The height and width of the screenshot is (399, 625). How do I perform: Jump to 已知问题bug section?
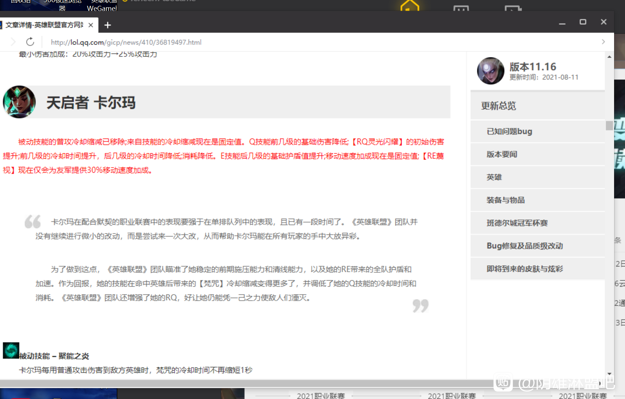coord(537,132)
